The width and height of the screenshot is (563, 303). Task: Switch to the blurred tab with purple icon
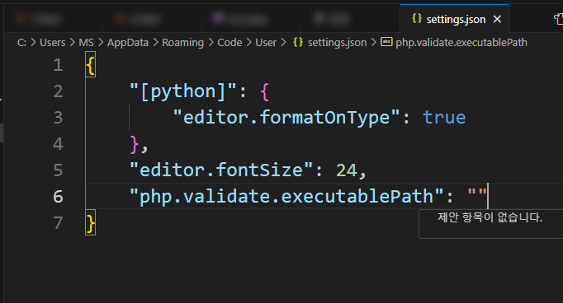coord(251,19)
